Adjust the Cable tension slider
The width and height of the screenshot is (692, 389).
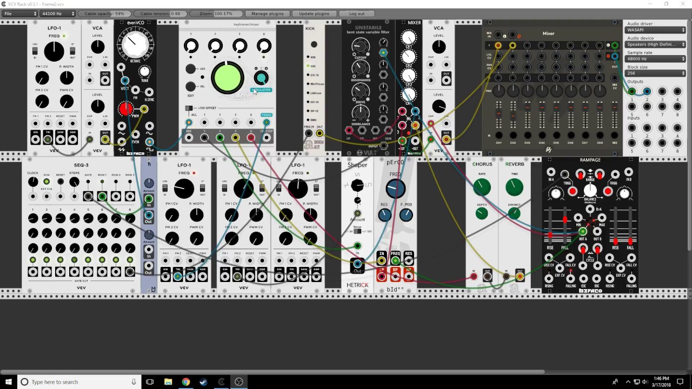tap(159, 14)
